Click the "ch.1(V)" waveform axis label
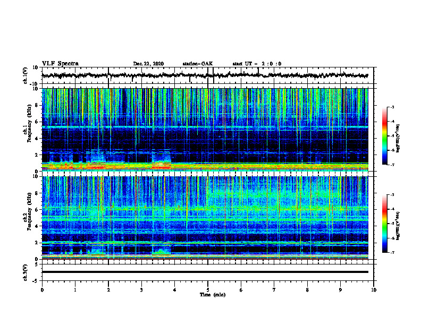Image resolution: width=421 pixels, height=325 pixels. (x=26, y=75)
